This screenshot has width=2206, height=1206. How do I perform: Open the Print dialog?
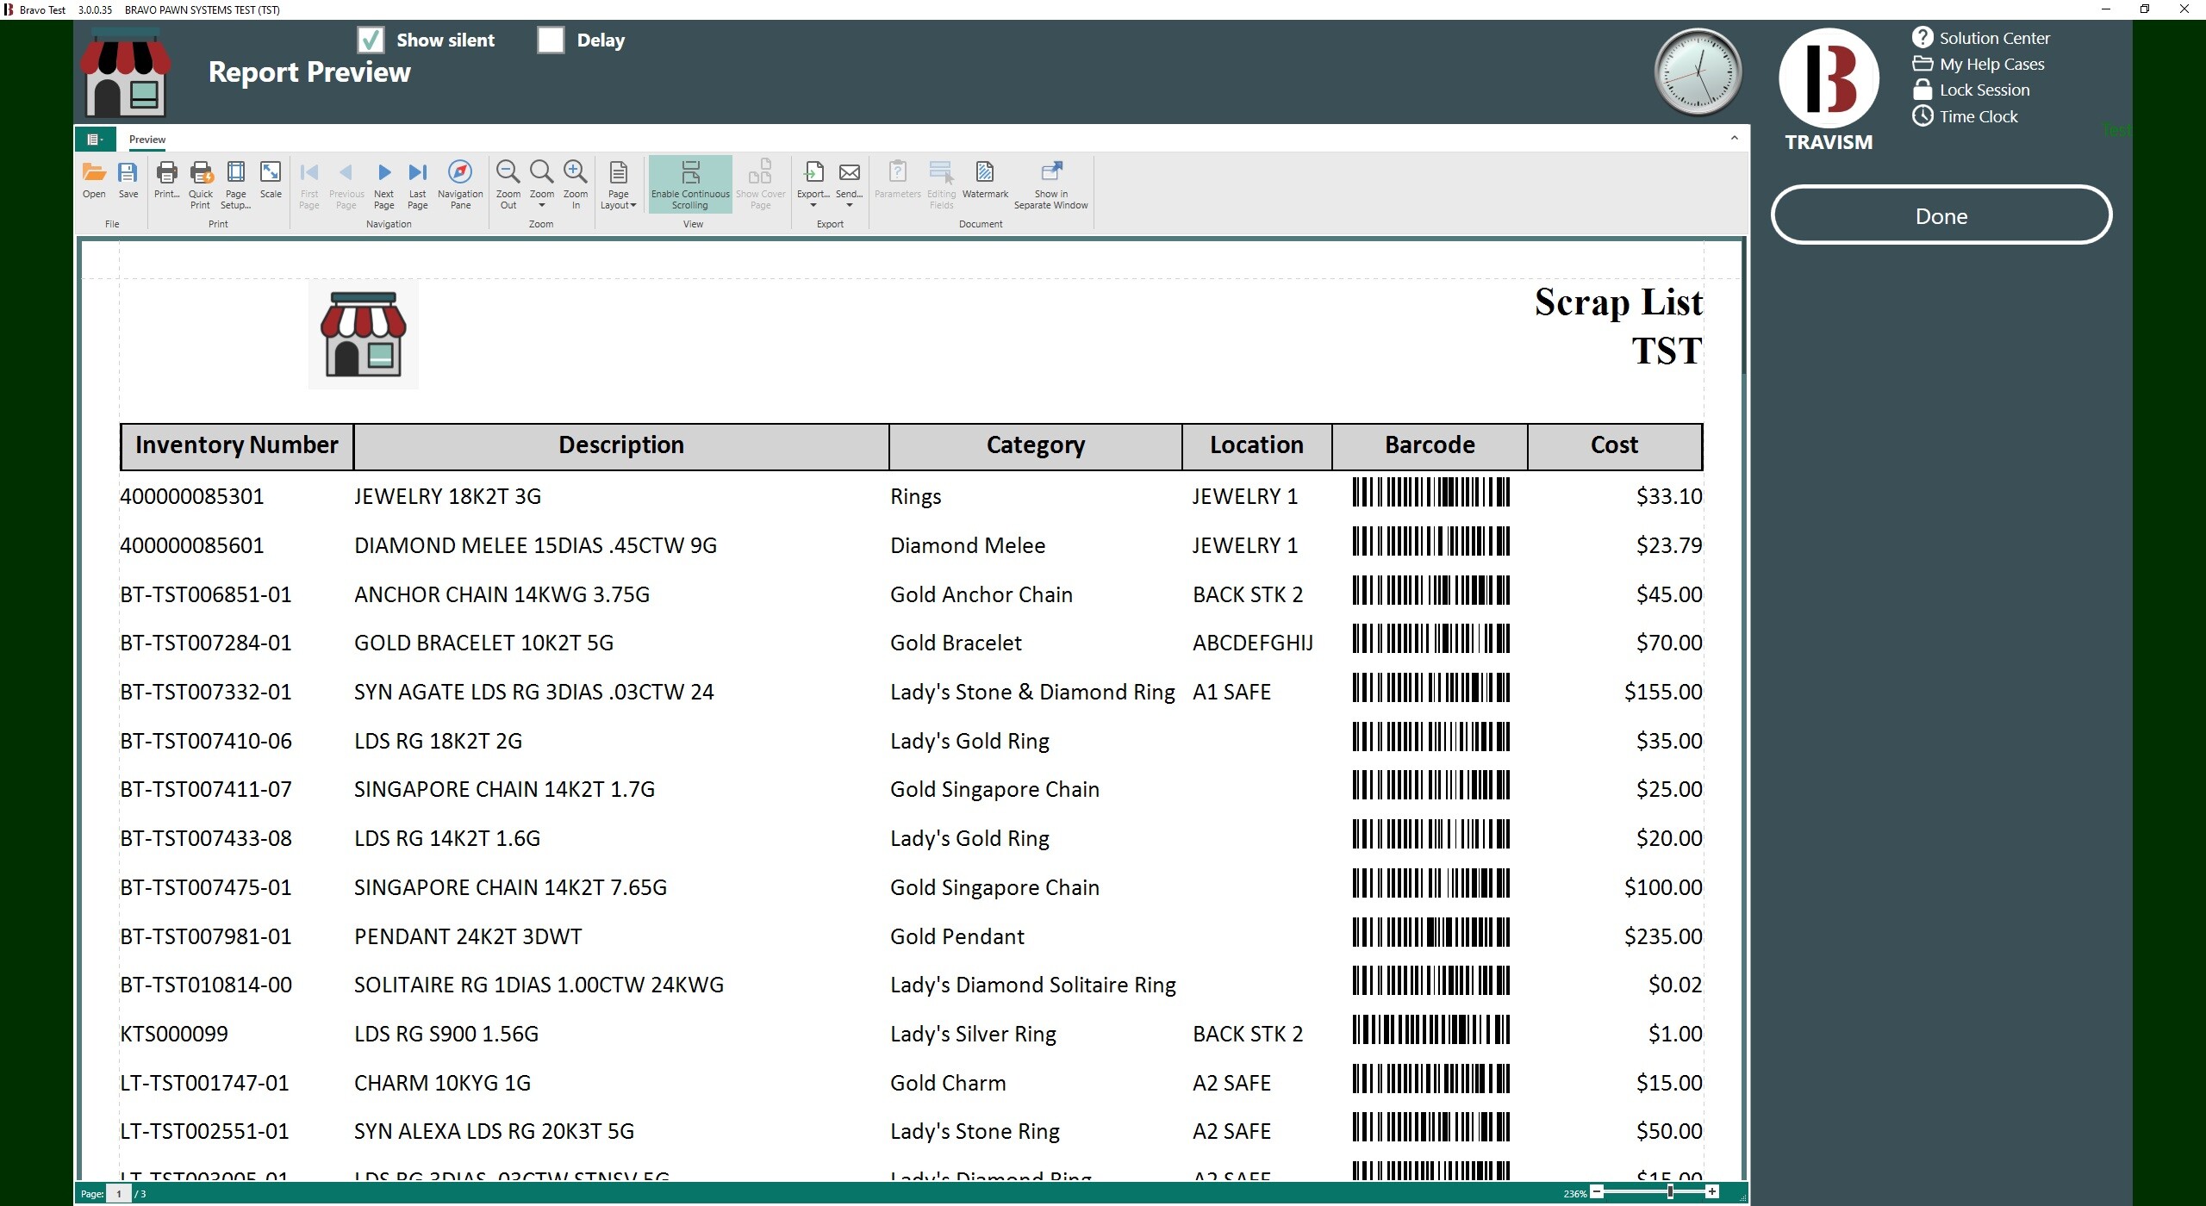(166, 181)
